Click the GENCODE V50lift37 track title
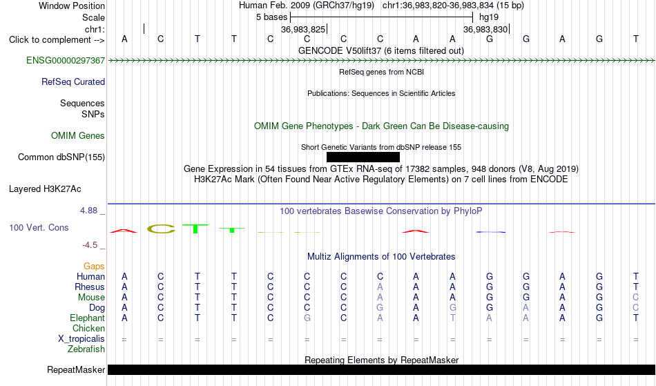656x386 pixels. pos(380,51)
